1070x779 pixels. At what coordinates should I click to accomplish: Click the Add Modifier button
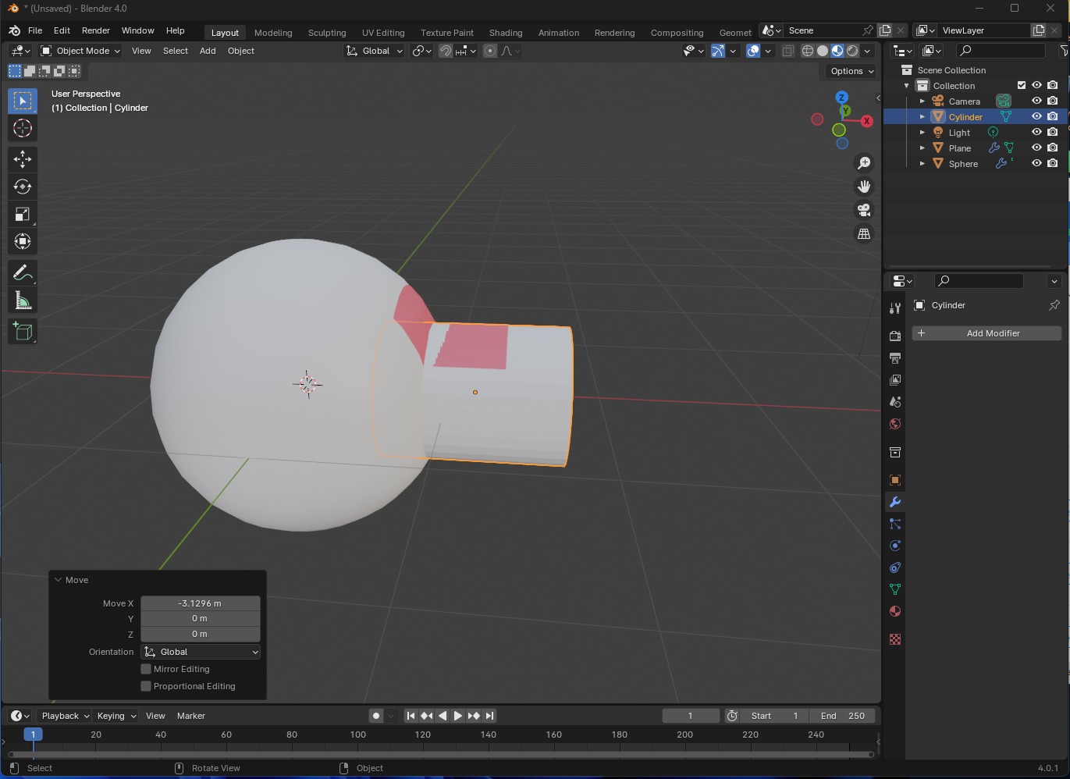(x=986, y=333)
